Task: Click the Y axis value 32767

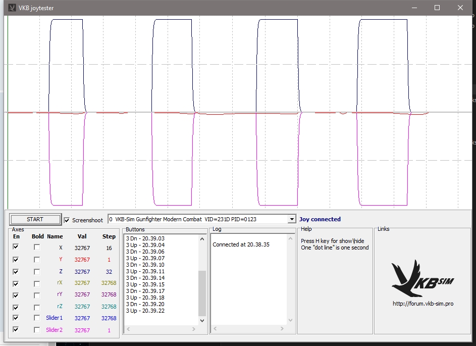Action: [82, 260]
